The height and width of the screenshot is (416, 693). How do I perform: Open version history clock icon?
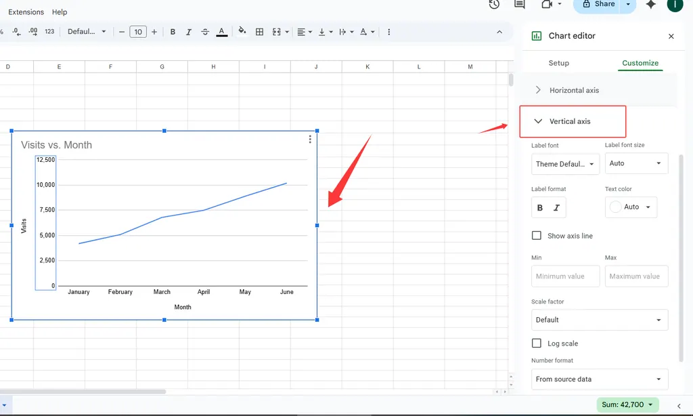click(x=494, y=4)
